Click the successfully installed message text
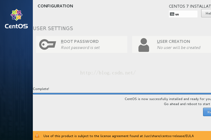This screenshot has width=211, height=140. [x=168, y=99]
